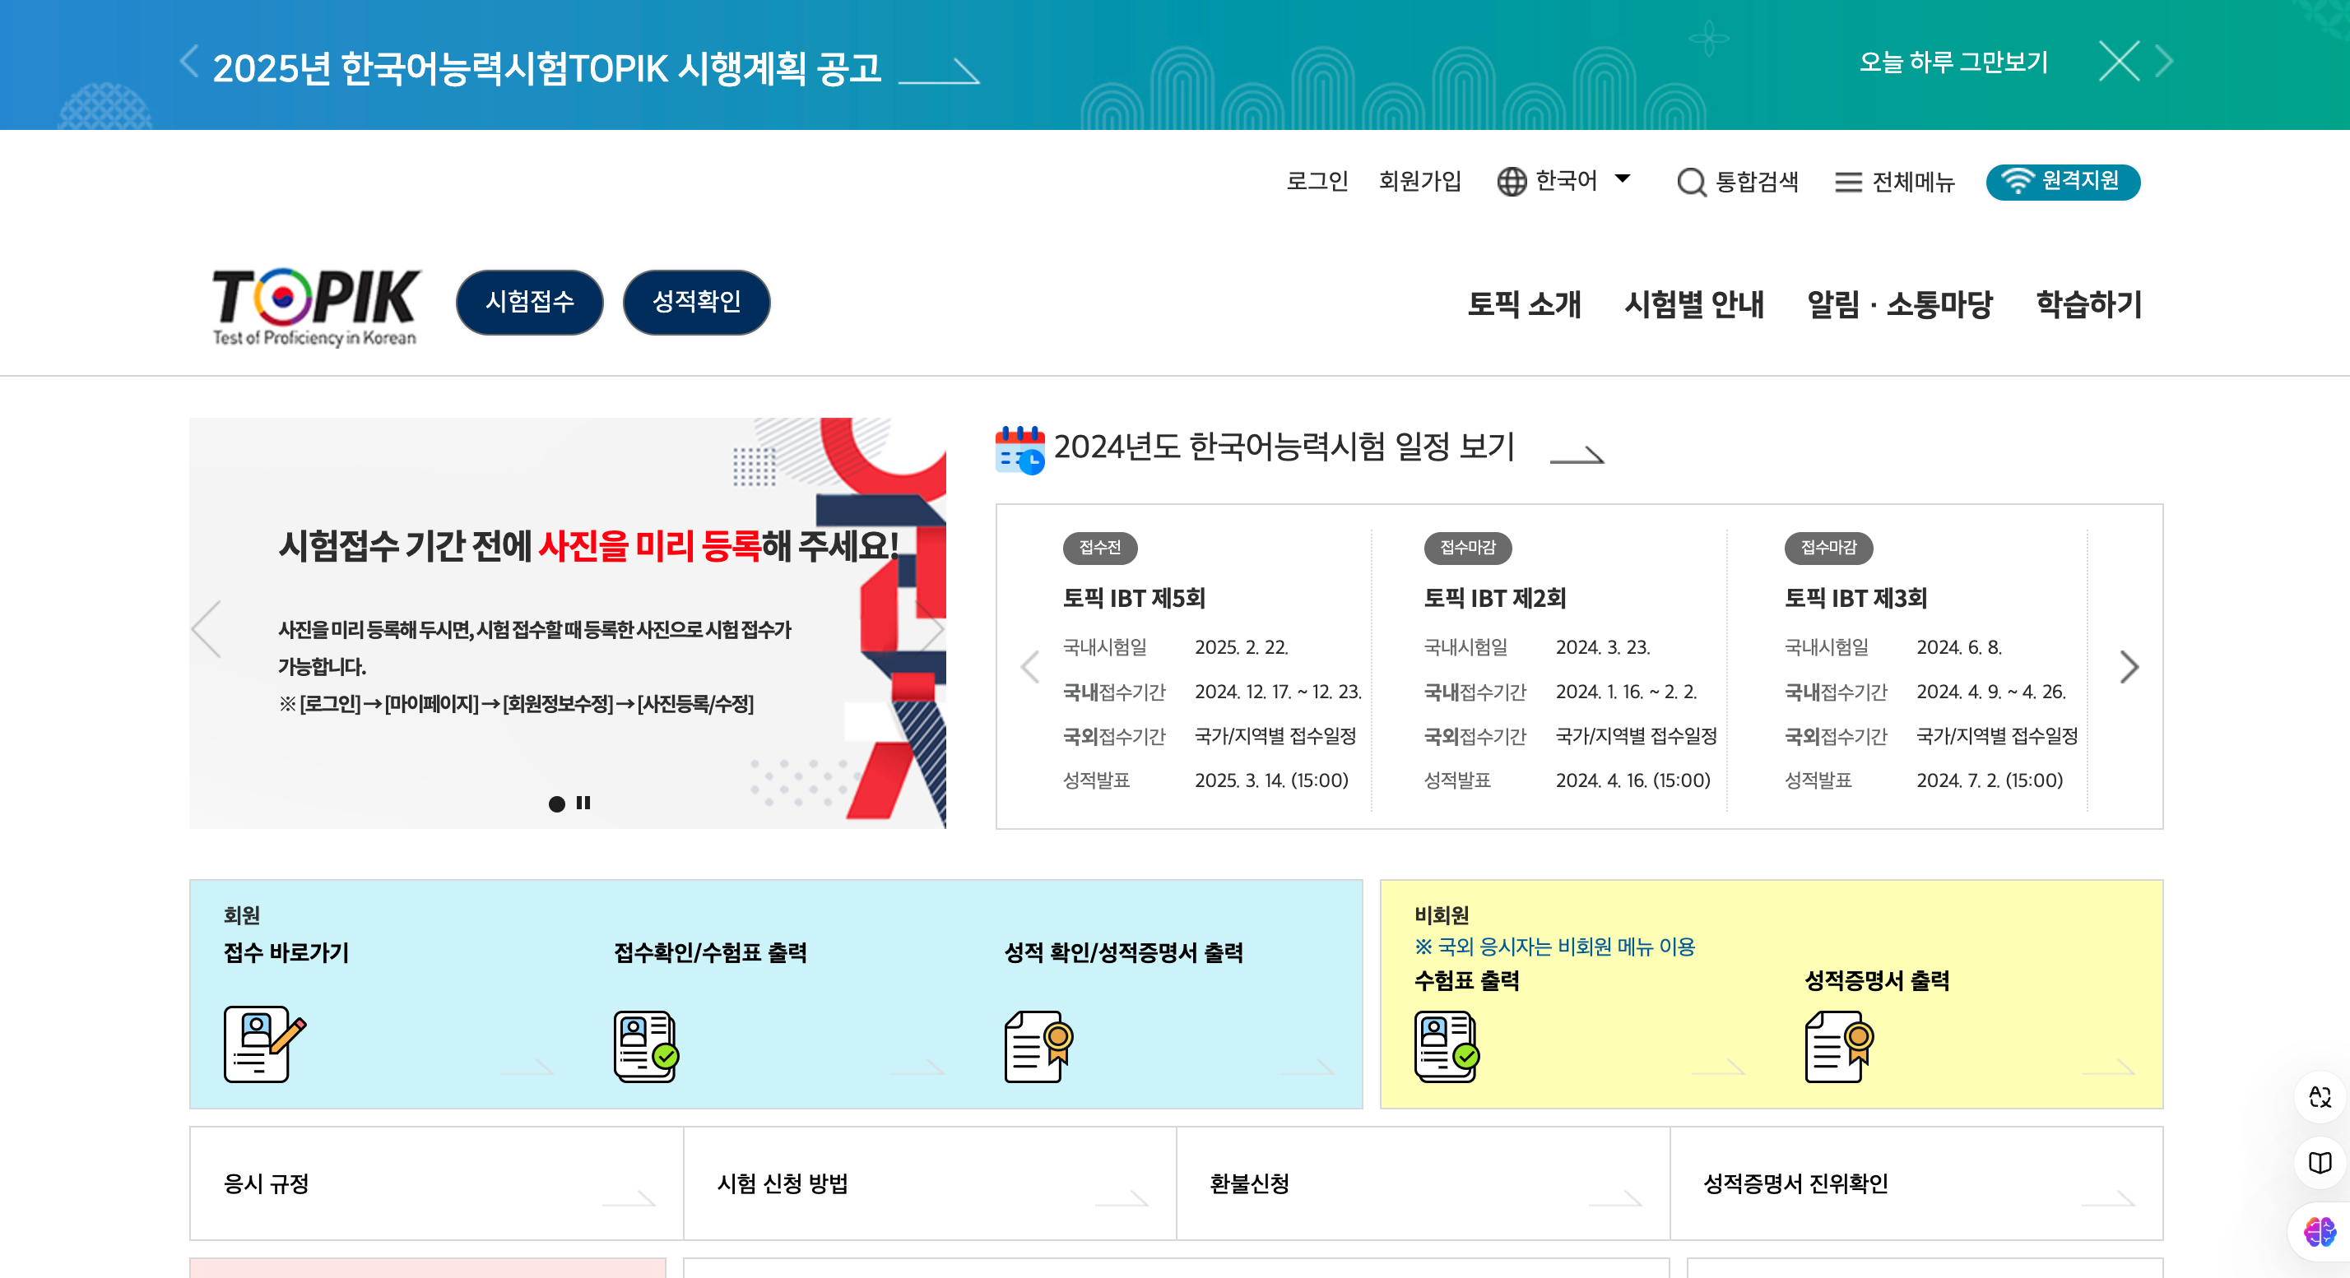Click the 비회원 성적증명서 출력 certificate icon

[1839, 1045]
